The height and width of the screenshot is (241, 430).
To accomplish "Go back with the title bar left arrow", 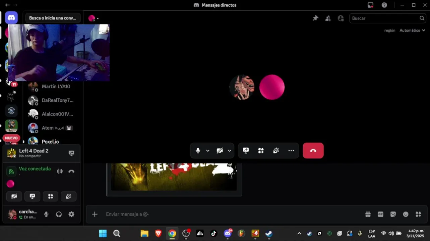I will [x=7, y=5].
